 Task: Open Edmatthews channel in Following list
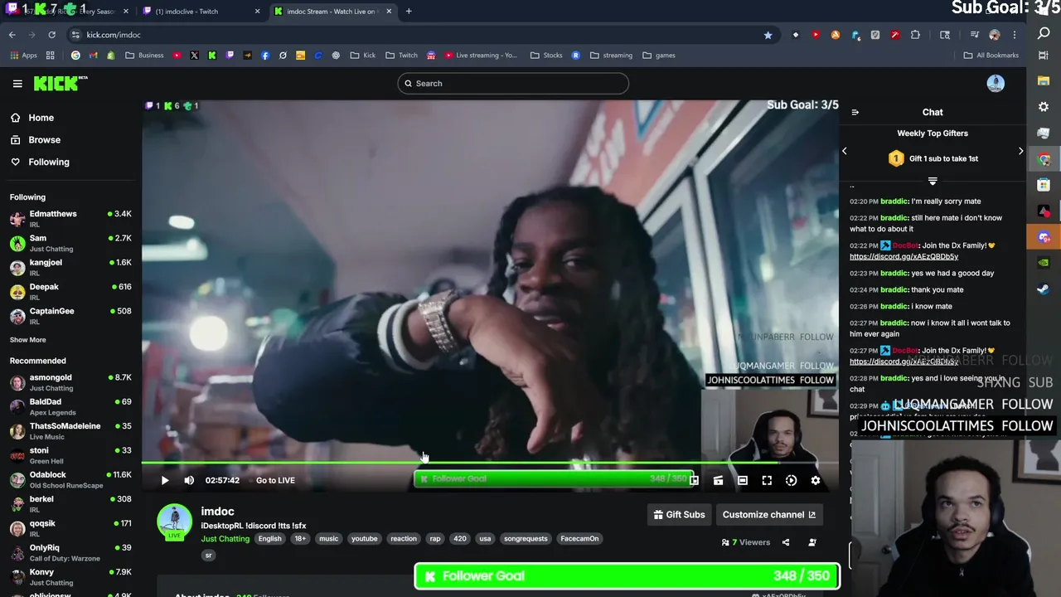click(70, 219)
